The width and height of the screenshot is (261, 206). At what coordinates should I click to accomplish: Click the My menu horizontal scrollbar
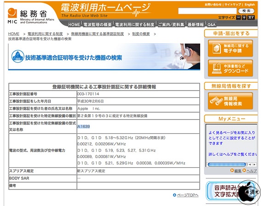tap(232, 165)
